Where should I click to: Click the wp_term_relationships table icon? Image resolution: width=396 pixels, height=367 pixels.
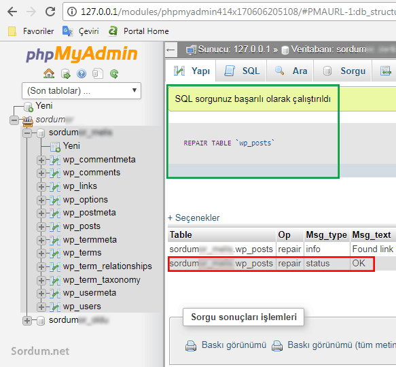[55, 267]
